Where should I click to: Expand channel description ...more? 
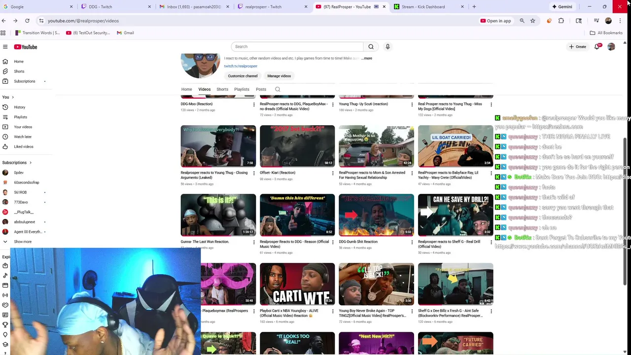367,58
